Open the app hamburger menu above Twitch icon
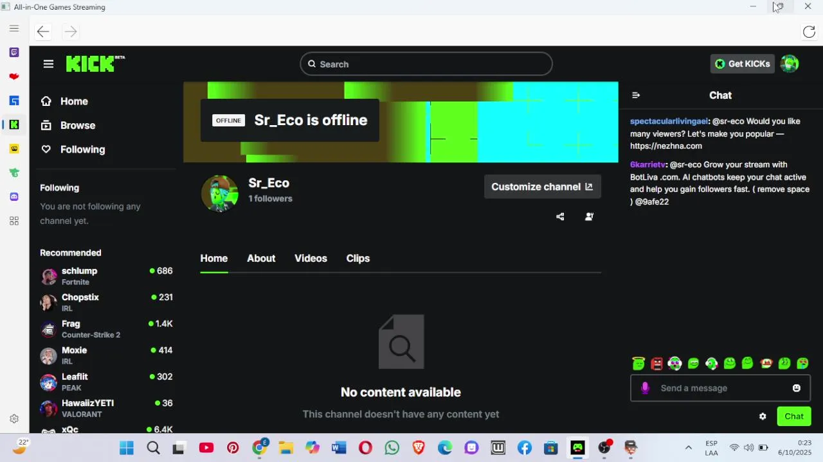This screenshot has width=823, height=462. coord(14,28)
